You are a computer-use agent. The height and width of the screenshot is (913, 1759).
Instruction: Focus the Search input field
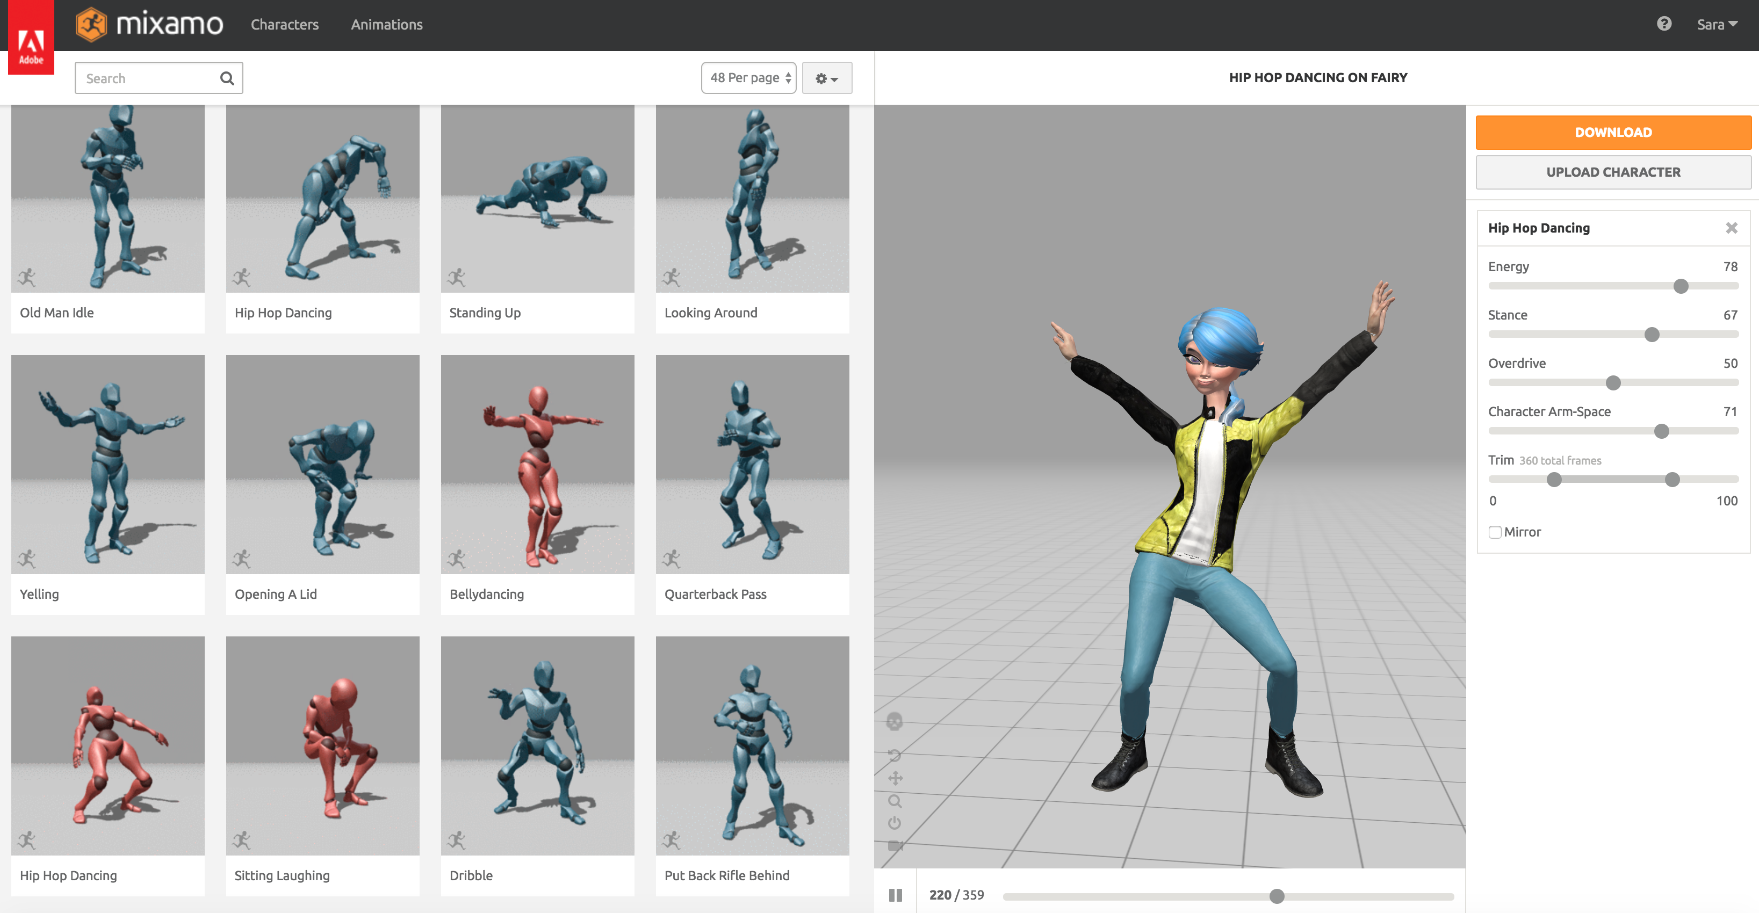pyautogui.click(x=158, y=78)
